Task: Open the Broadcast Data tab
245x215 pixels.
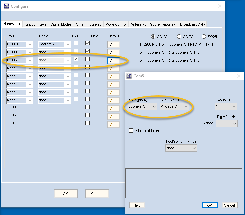Action: (x=192, y=24)
